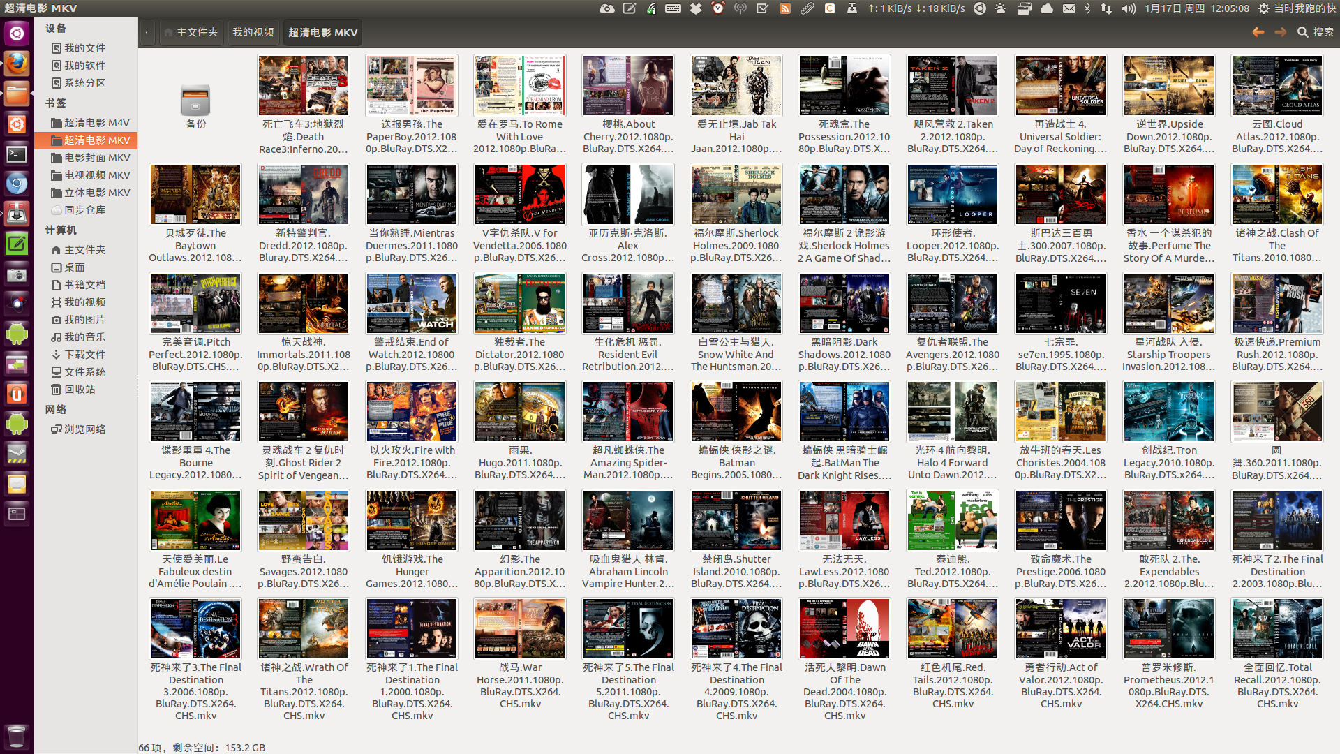Open the 电视视频 MKV bookmark
The image size is (1340, 754).
coord(91,175)
